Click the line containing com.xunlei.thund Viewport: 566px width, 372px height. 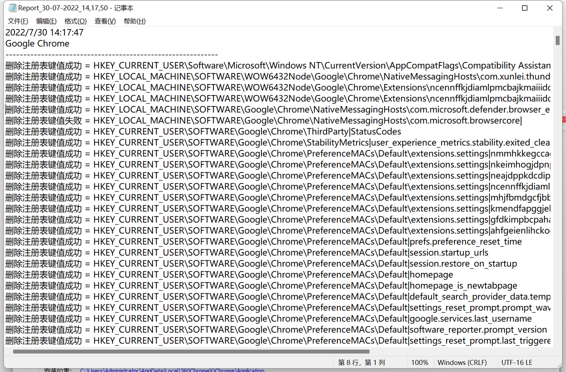tap(278, 77)
